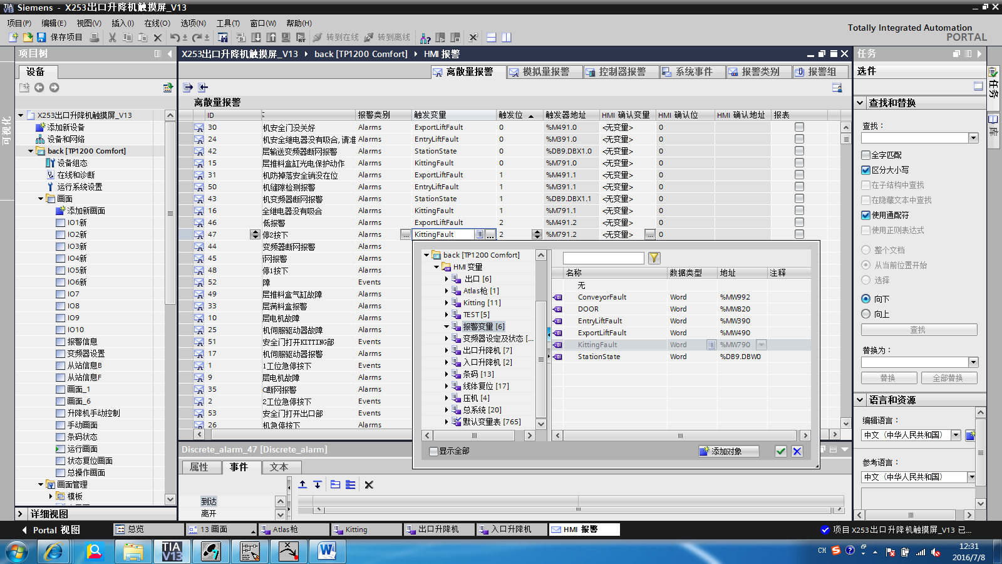The image size is (1002, 564).
Task: Click the upload from device icon
Action: (x=271, y=38)
